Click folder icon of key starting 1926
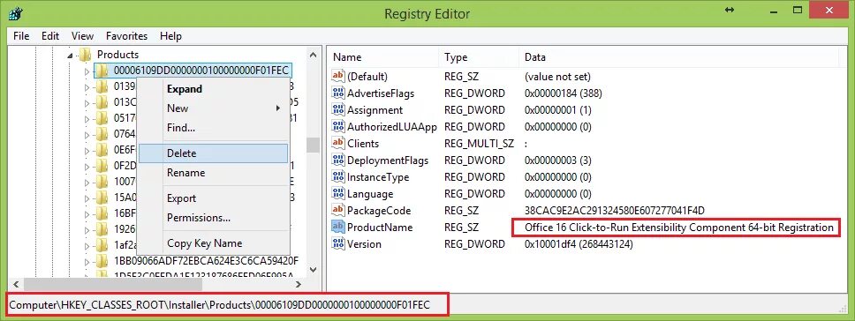The width and height of the screenshot is (855, 321). click(102, 228)
